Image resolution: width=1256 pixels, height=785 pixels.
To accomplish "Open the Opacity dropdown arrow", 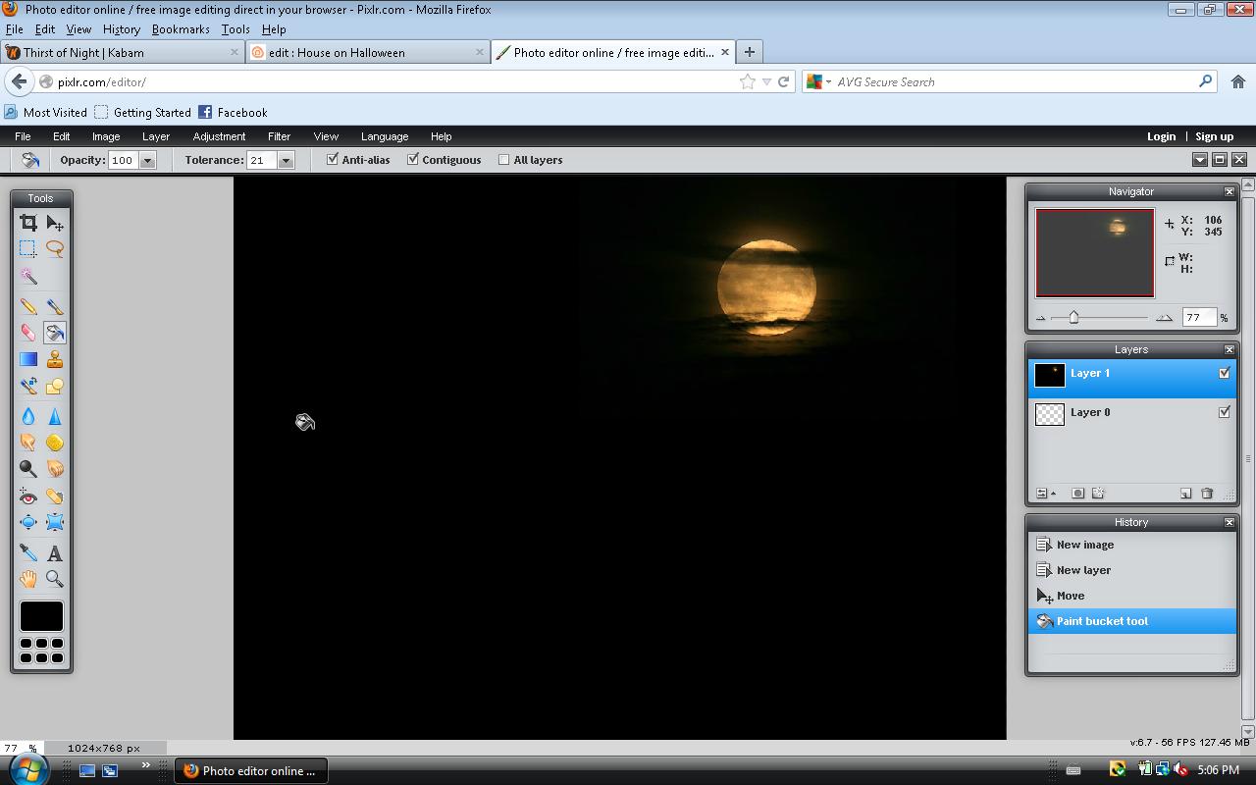I will click(148, 160).
